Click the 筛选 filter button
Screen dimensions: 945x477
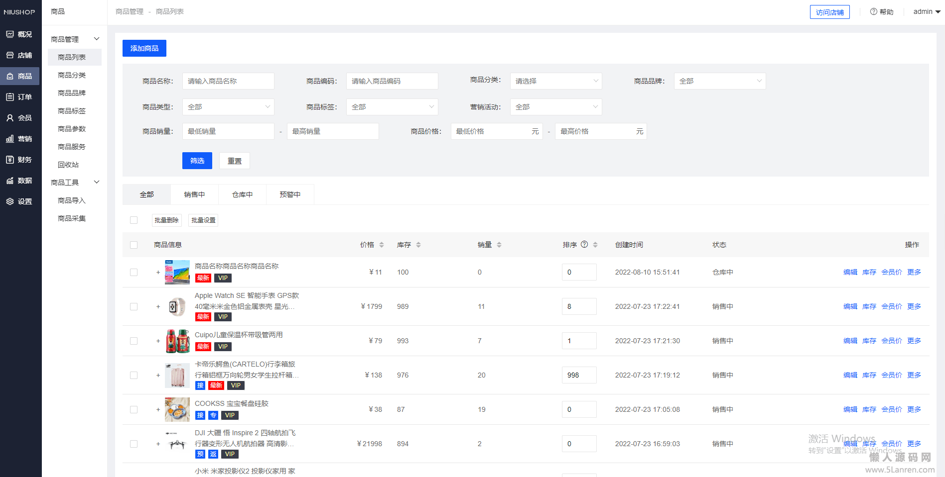(x=197, y=161)
